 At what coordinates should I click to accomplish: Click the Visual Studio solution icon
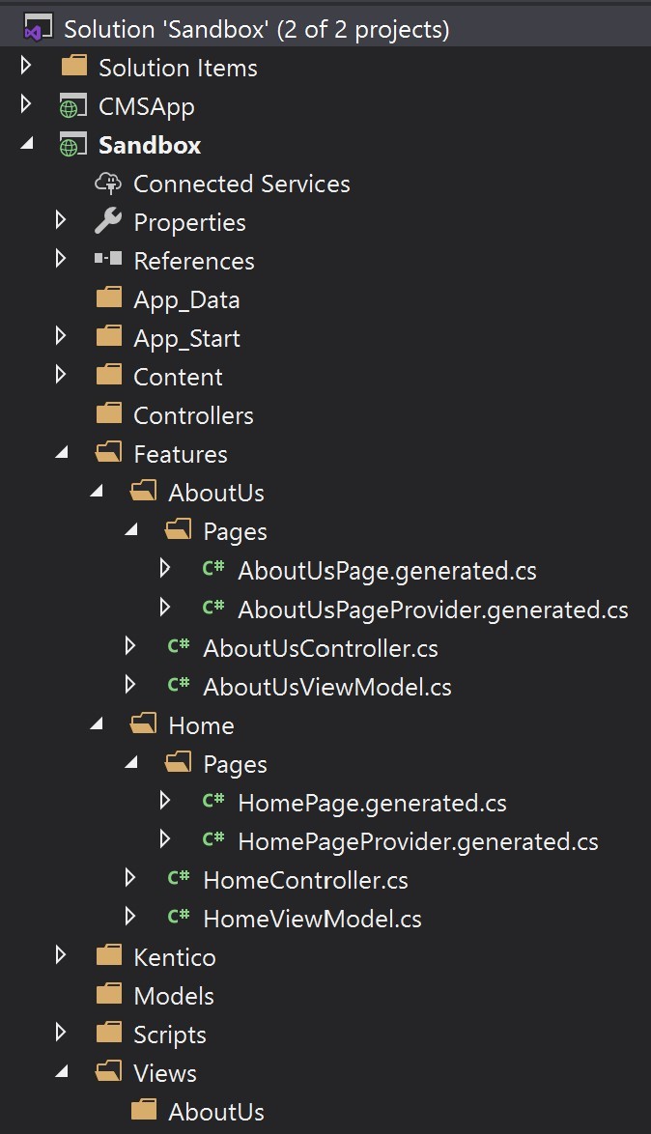39,29
